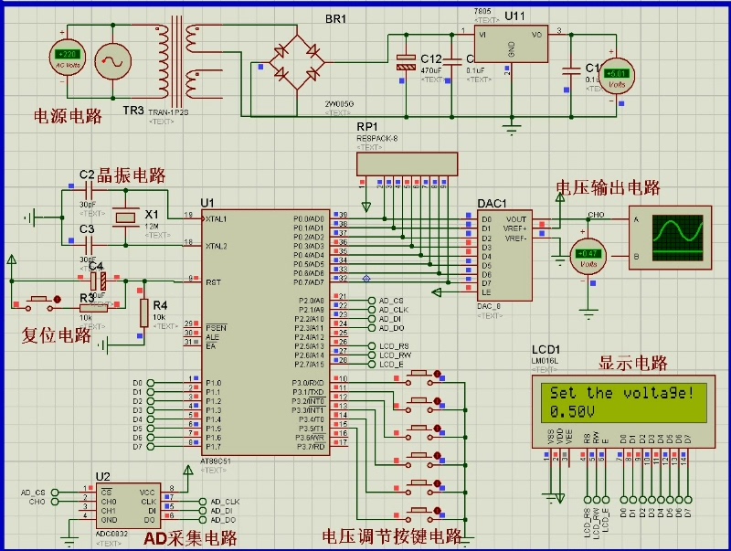Click the XTAL1 pin label

(x=216, y=218)
